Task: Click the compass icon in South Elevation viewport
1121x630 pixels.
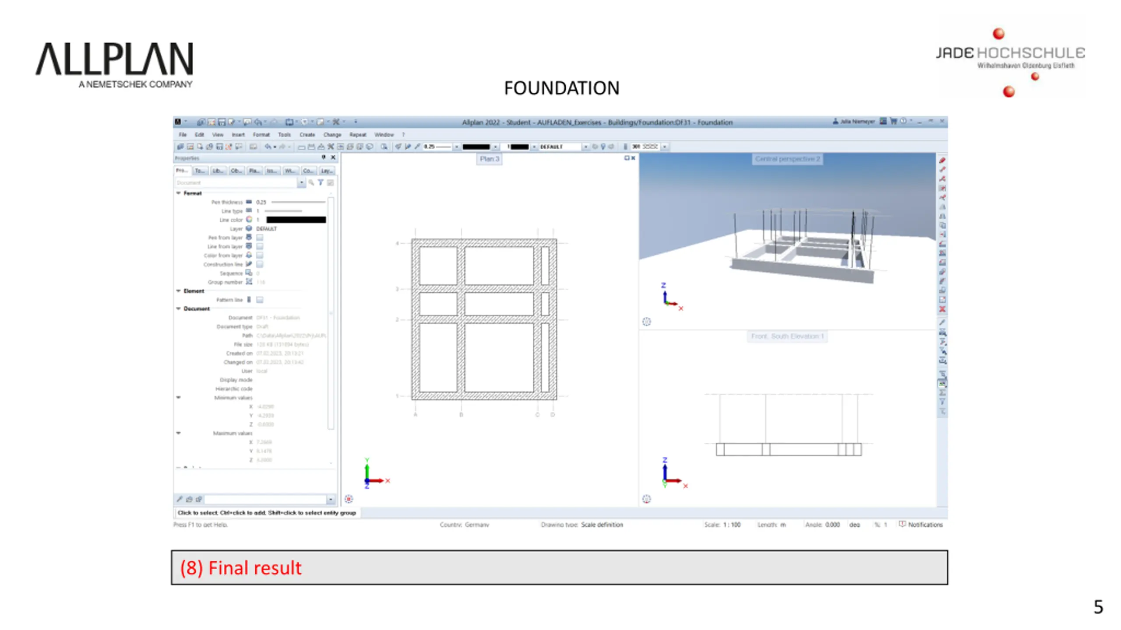Action: (x=647, y=499)
